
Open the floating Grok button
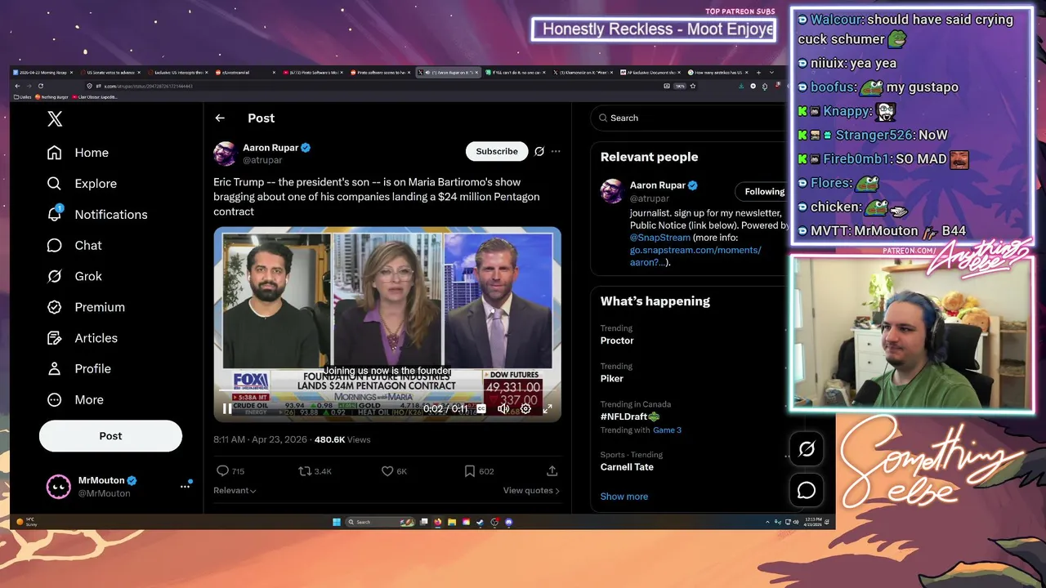coord(807,449)
